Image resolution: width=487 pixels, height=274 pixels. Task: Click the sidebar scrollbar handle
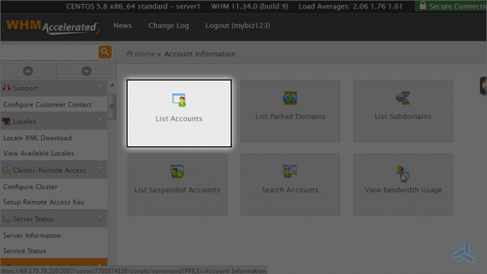click(x=112, y=107)
